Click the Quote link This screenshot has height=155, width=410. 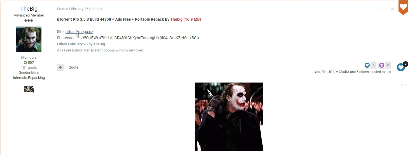73,67
